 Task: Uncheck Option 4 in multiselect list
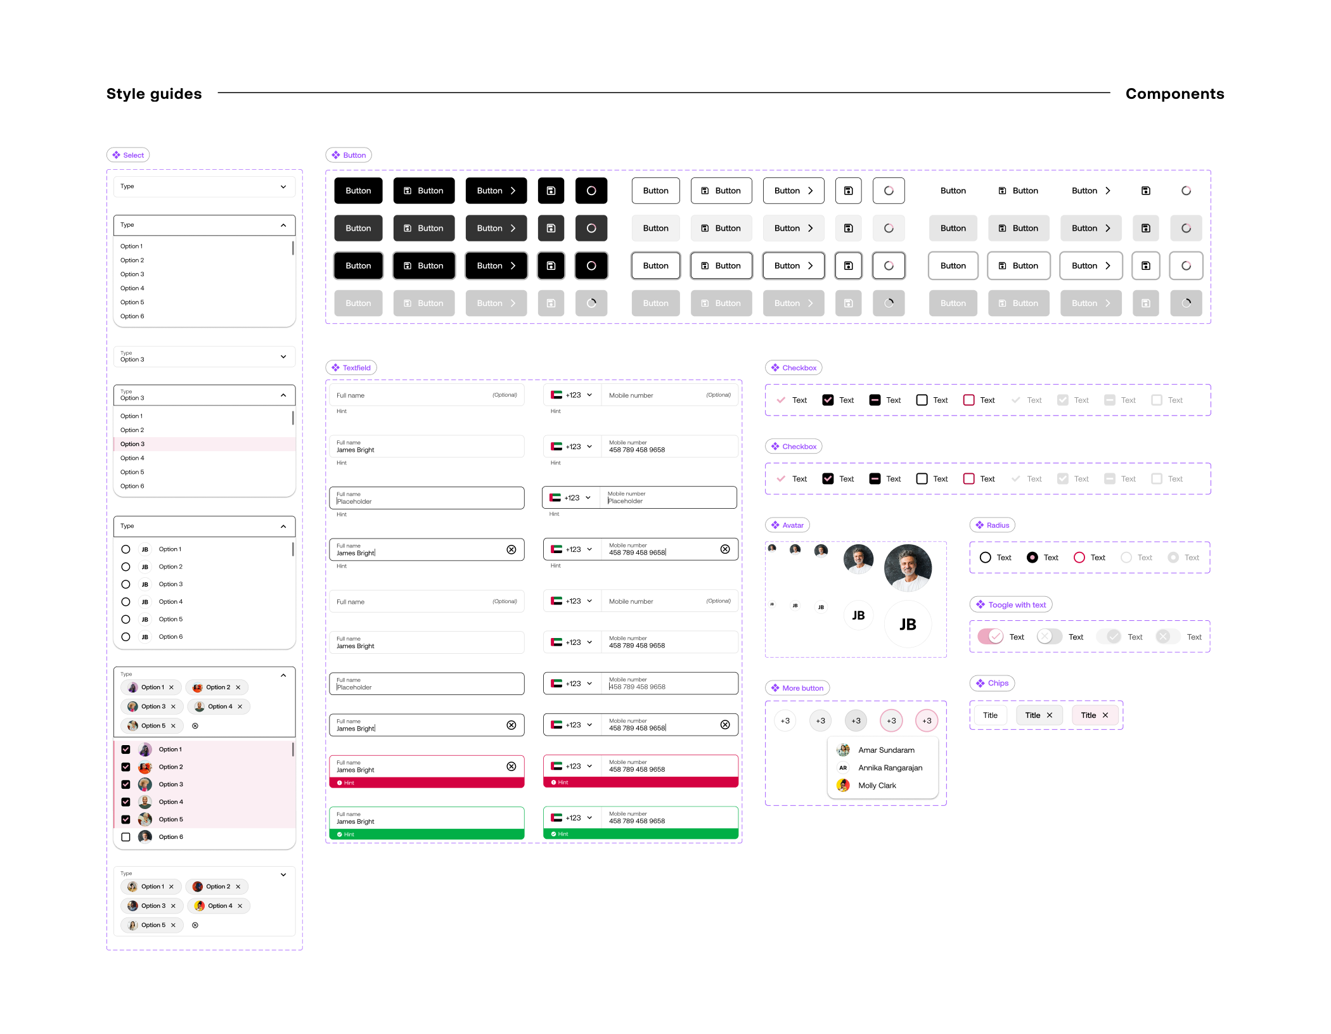126,802
